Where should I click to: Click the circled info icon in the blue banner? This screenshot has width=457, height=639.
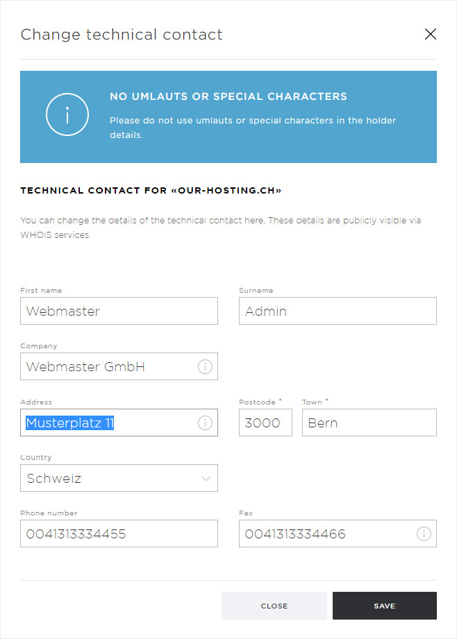(x=67, y=114)
